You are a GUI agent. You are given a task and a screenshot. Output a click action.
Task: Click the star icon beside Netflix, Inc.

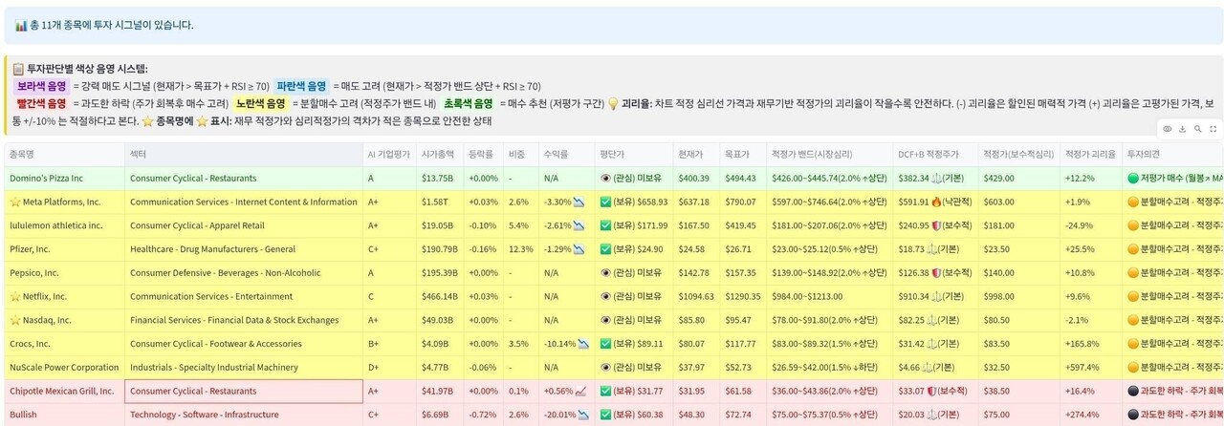[x=14, y=296]
